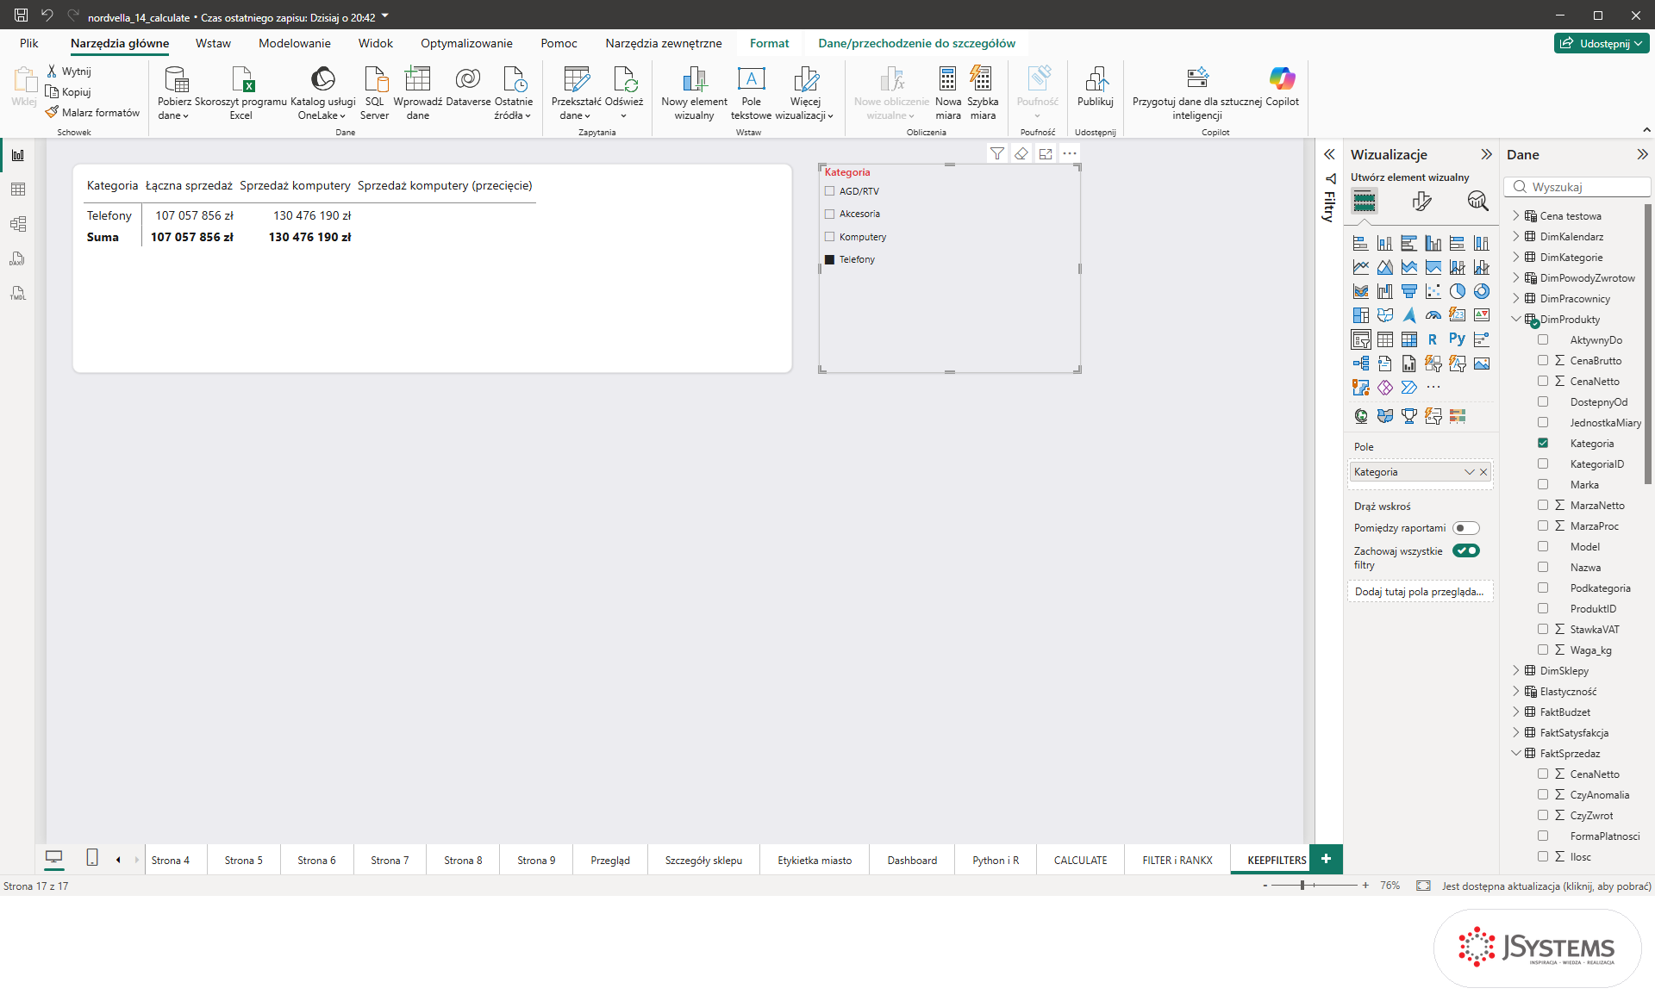Screen dimensions: 1655x1001
Task: Select the Python visual icon
Action: (x=1457, y=339)
